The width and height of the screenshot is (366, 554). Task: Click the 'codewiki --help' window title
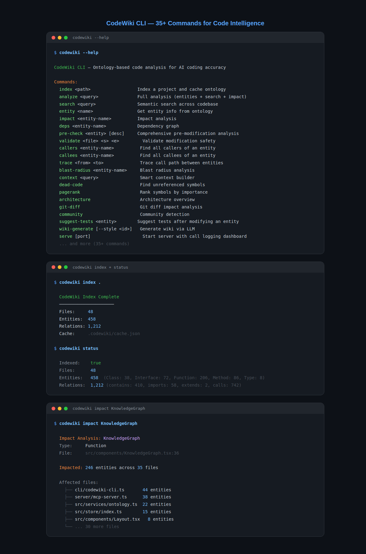pyautogui.click(x=91, y=38)
